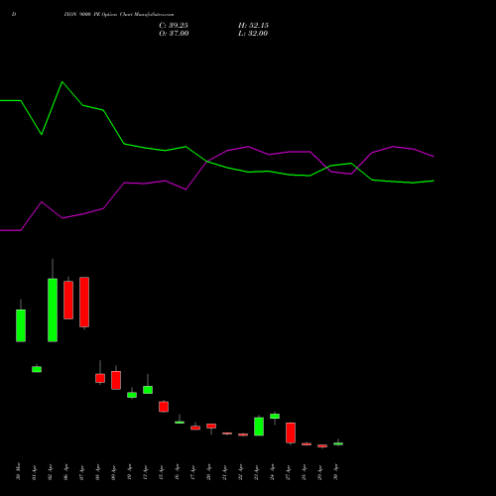Screen dimensions: 496x496
Task: Click the closing price value C: 39.25
Action: tap(174, 26)
